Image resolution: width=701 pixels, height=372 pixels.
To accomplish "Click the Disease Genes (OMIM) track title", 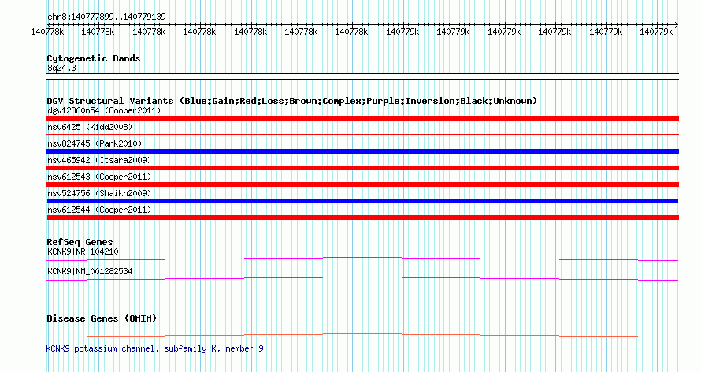I will coord(102,318).
